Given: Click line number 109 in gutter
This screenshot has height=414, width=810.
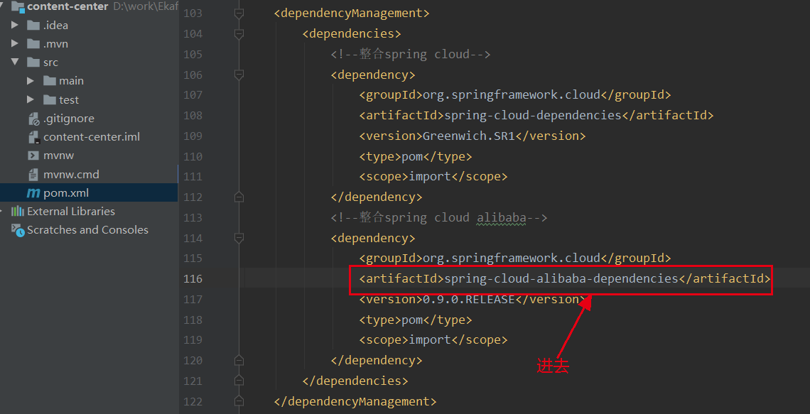Looking at the screenshot, I should click(x=193, y=136).
